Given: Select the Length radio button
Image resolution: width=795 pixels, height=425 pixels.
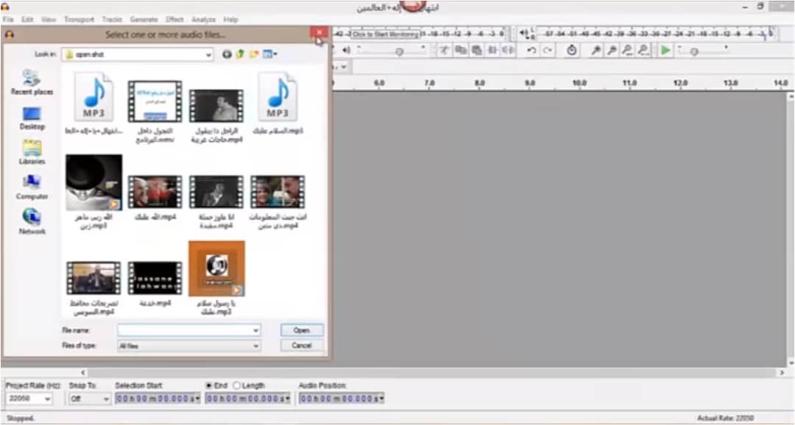Looking at the screenshot, I should tap(237, 385).
